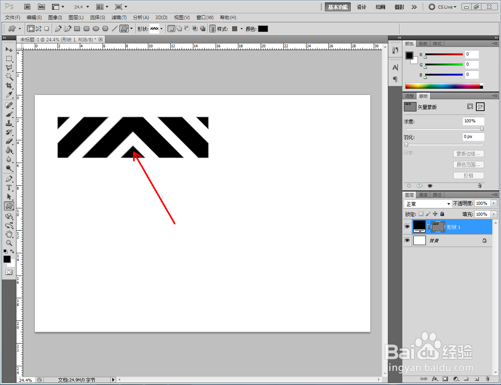Select the Crop tool
This screenshot has width=501, height=385.
[x=9, y=86]
